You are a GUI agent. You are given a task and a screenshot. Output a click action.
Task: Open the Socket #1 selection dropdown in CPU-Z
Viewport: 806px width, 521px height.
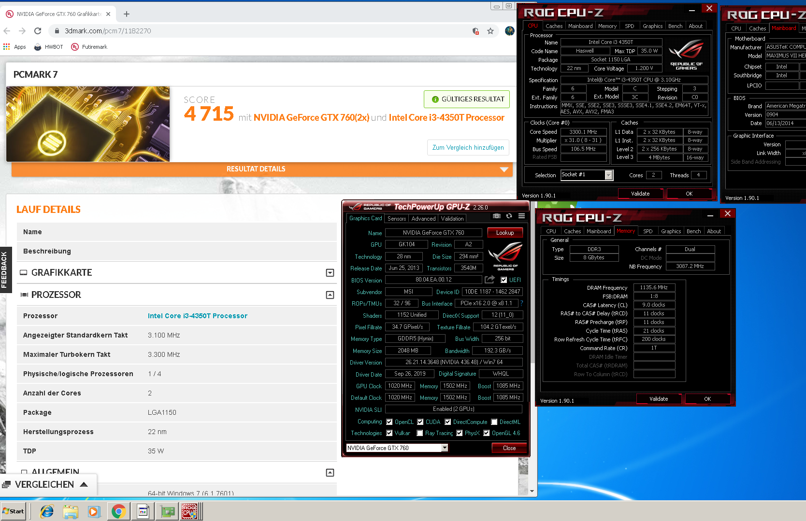(609, 175)
